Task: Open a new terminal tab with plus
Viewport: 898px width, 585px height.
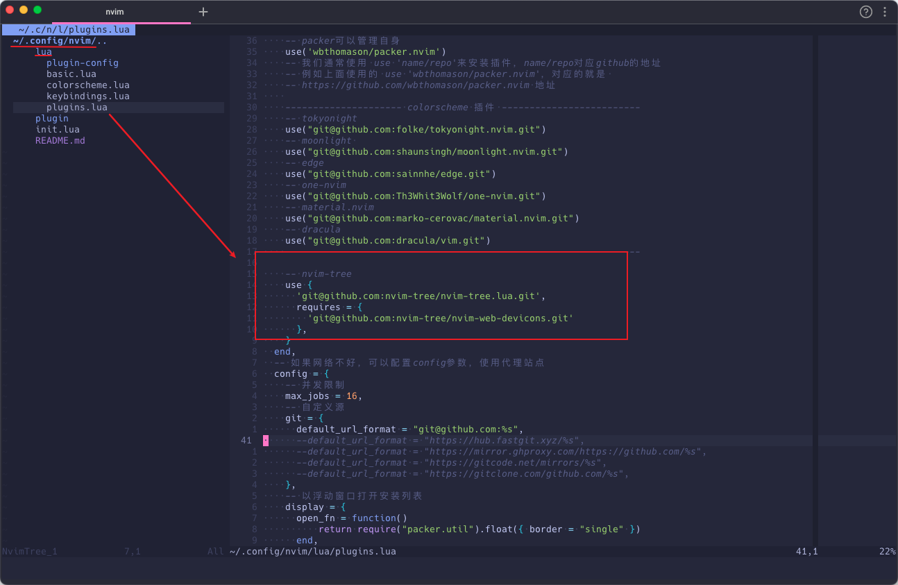Action: pos(203,12)
